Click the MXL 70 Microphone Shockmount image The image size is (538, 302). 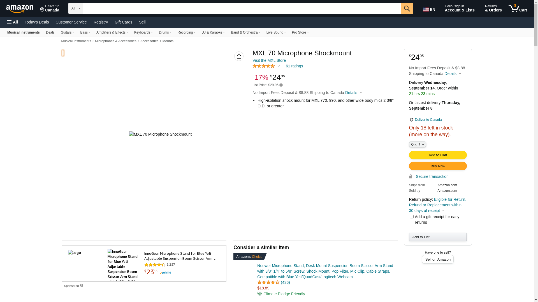tap(160, 135)
